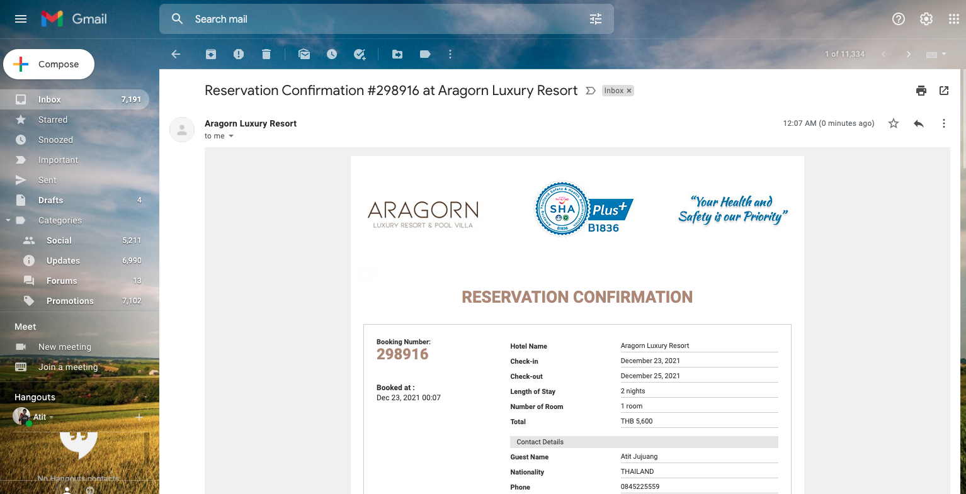Screen dimensions: 966x494
Task: Star the Aragorn Luxury Resort message
Action: pyautogui.click(x=894, y=123)
